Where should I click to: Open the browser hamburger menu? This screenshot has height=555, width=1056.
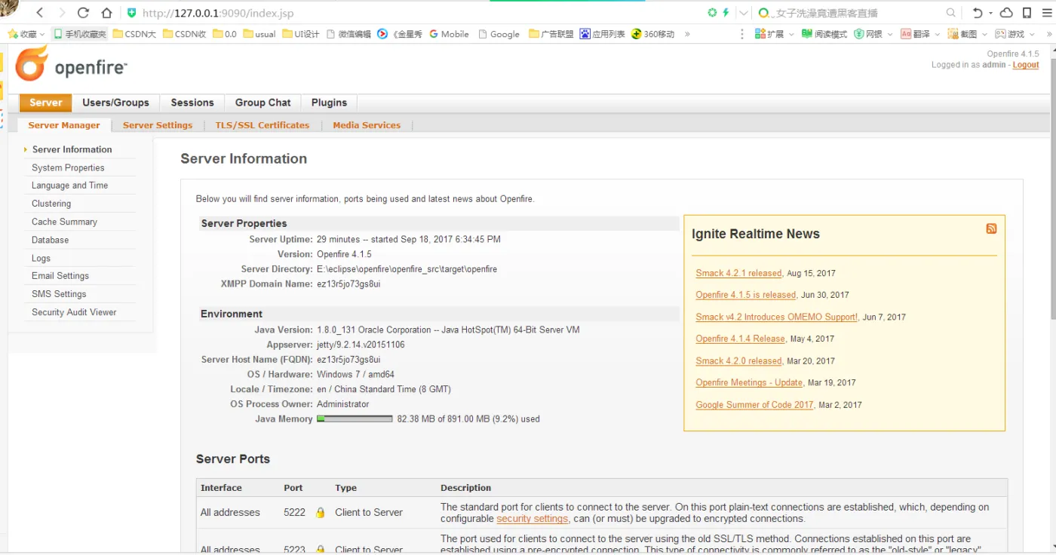[x=1046, y=13]
